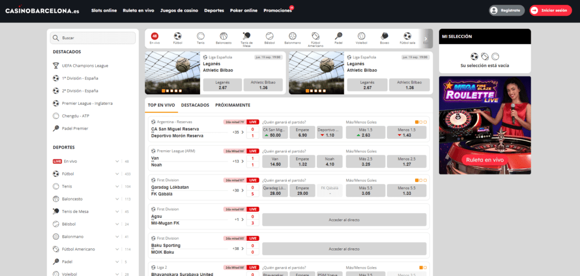Click Iniciar sesión button
The width and height of the screenshot is (580, 276).
click(551, 10)
